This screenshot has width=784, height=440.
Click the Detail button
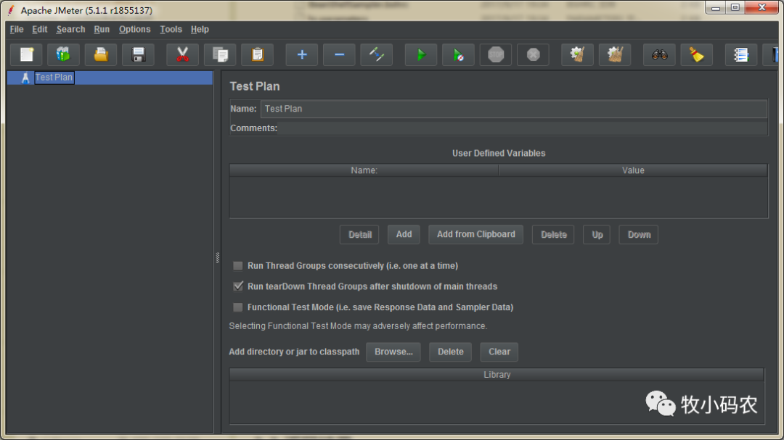tap(359, 235)
